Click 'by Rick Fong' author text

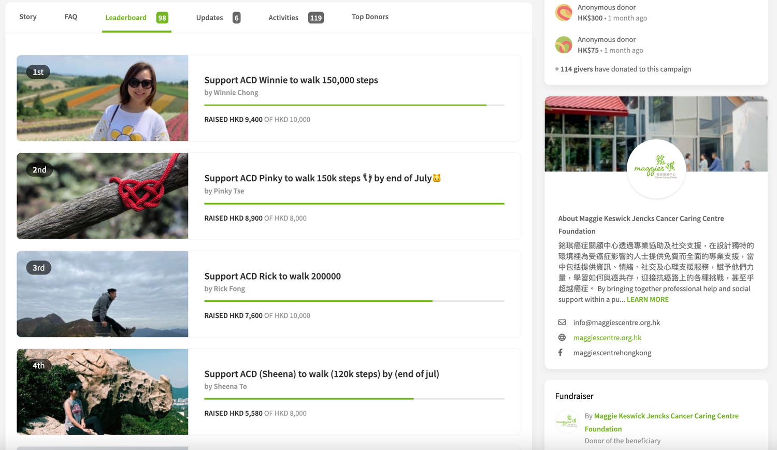coord(225,289)
